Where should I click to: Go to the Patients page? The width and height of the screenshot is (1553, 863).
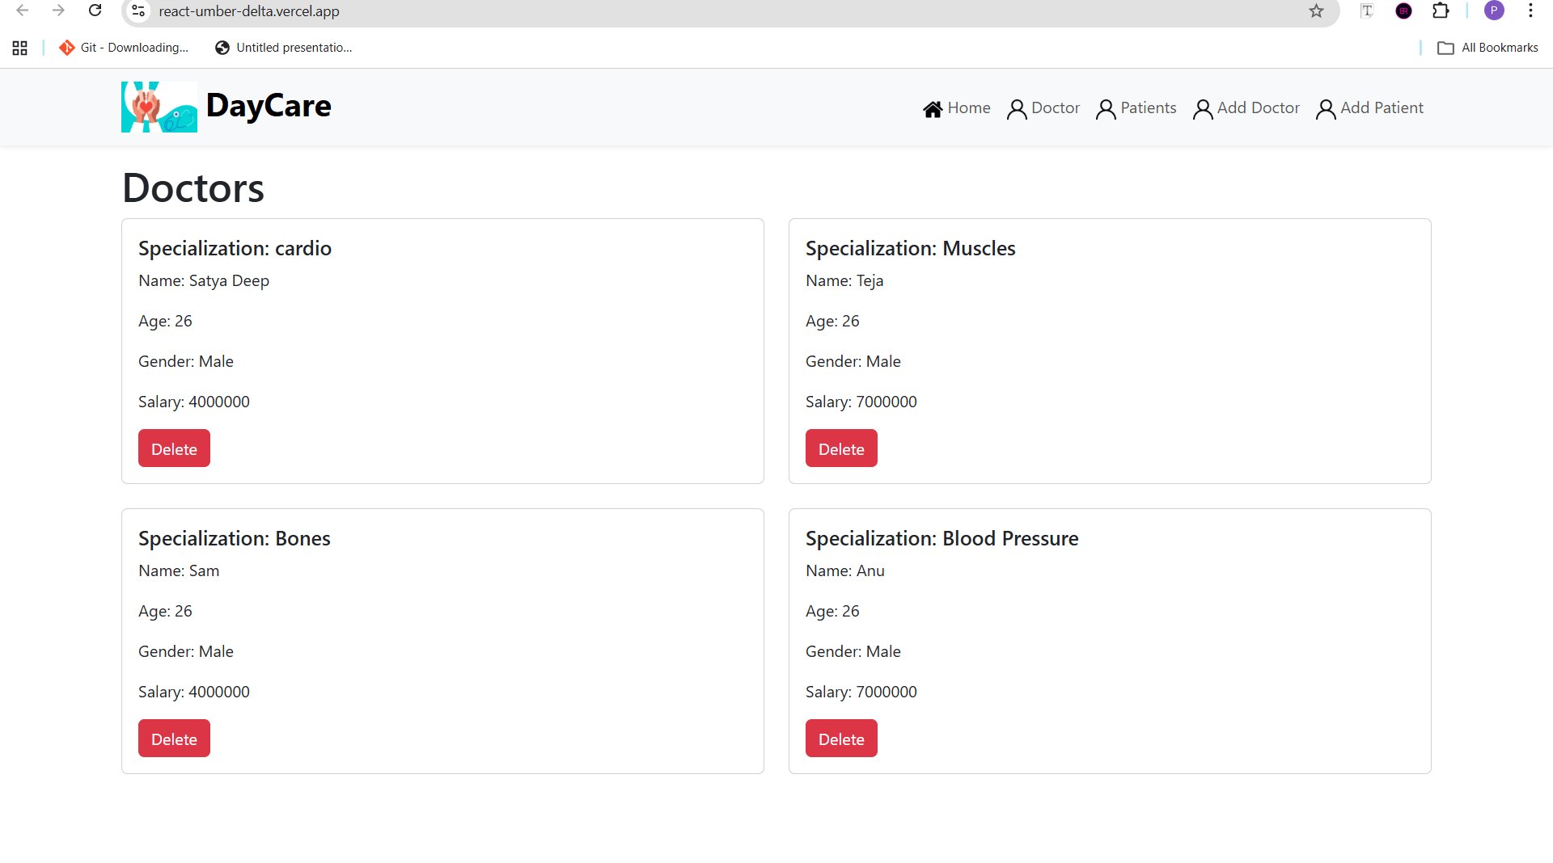click(1148, 108)
